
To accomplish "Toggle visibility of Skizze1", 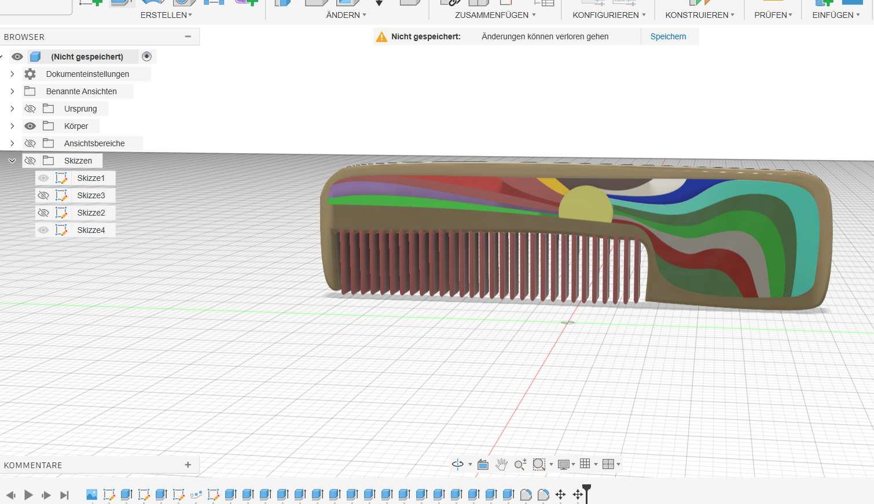I will 43,178.
